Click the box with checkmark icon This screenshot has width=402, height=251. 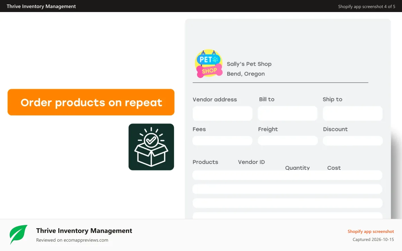tap(151, 147)
